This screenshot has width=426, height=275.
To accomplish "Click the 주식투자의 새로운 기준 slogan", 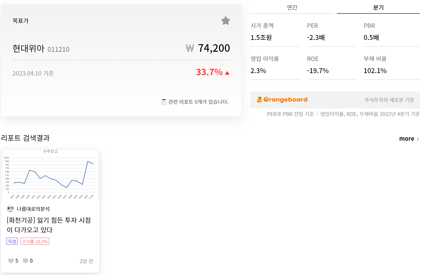I will tap(389, 100).
